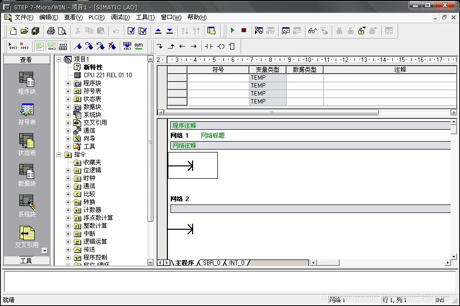Insert a line up branch

171,46
